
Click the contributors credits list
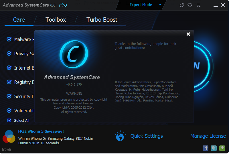pos(147,92)
